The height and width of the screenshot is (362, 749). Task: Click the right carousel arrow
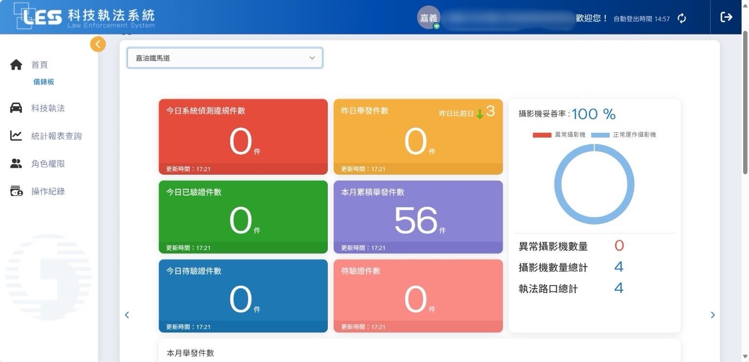coord(713,315)
